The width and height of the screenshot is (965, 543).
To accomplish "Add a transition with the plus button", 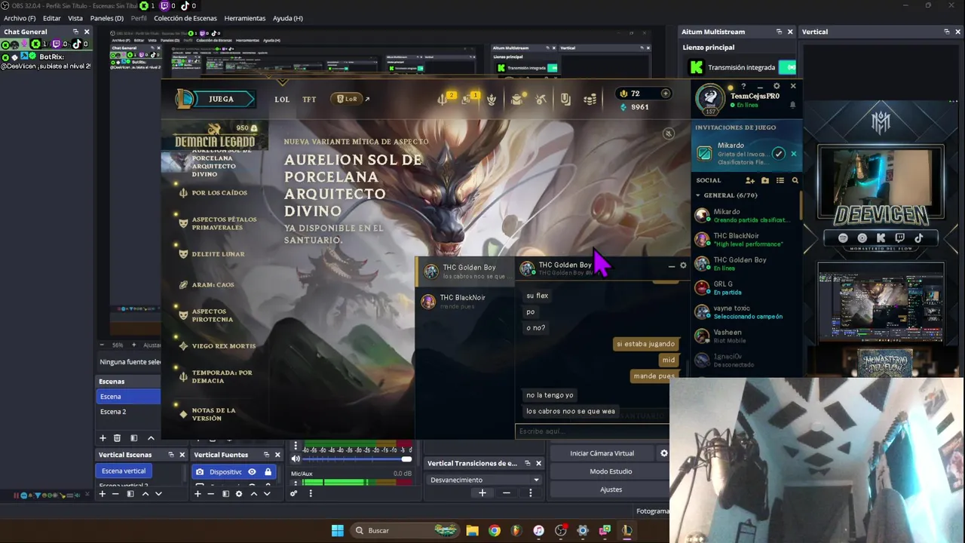I will tap(482, 493).
